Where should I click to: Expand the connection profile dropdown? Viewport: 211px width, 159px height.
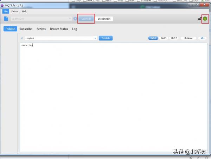click(70, 19)
